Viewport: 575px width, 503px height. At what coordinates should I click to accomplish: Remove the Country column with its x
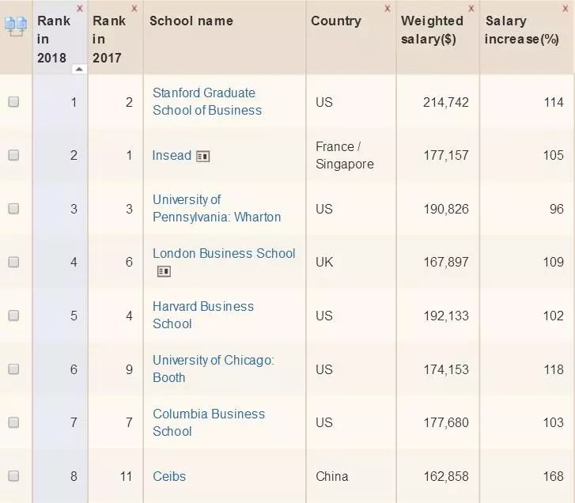coord(387,8)
